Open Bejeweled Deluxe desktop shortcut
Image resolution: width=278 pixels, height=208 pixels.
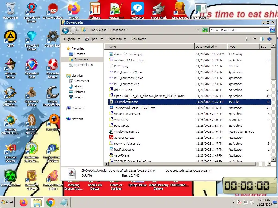(31, 40)
